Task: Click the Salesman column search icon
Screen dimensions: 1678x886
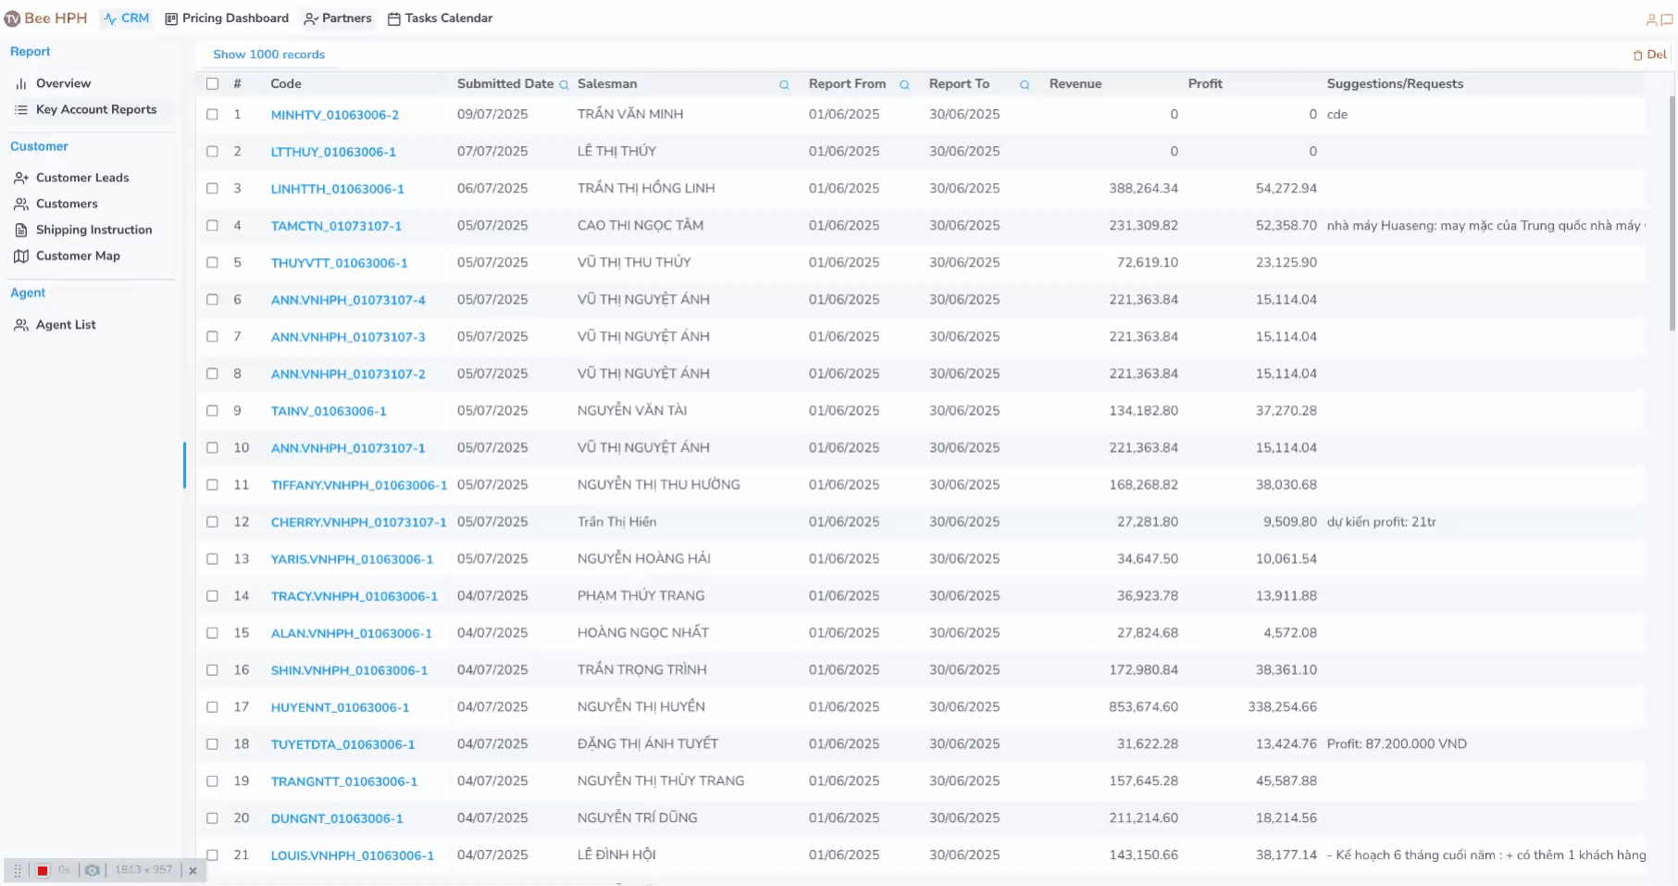Action: [x=784, y=85]
